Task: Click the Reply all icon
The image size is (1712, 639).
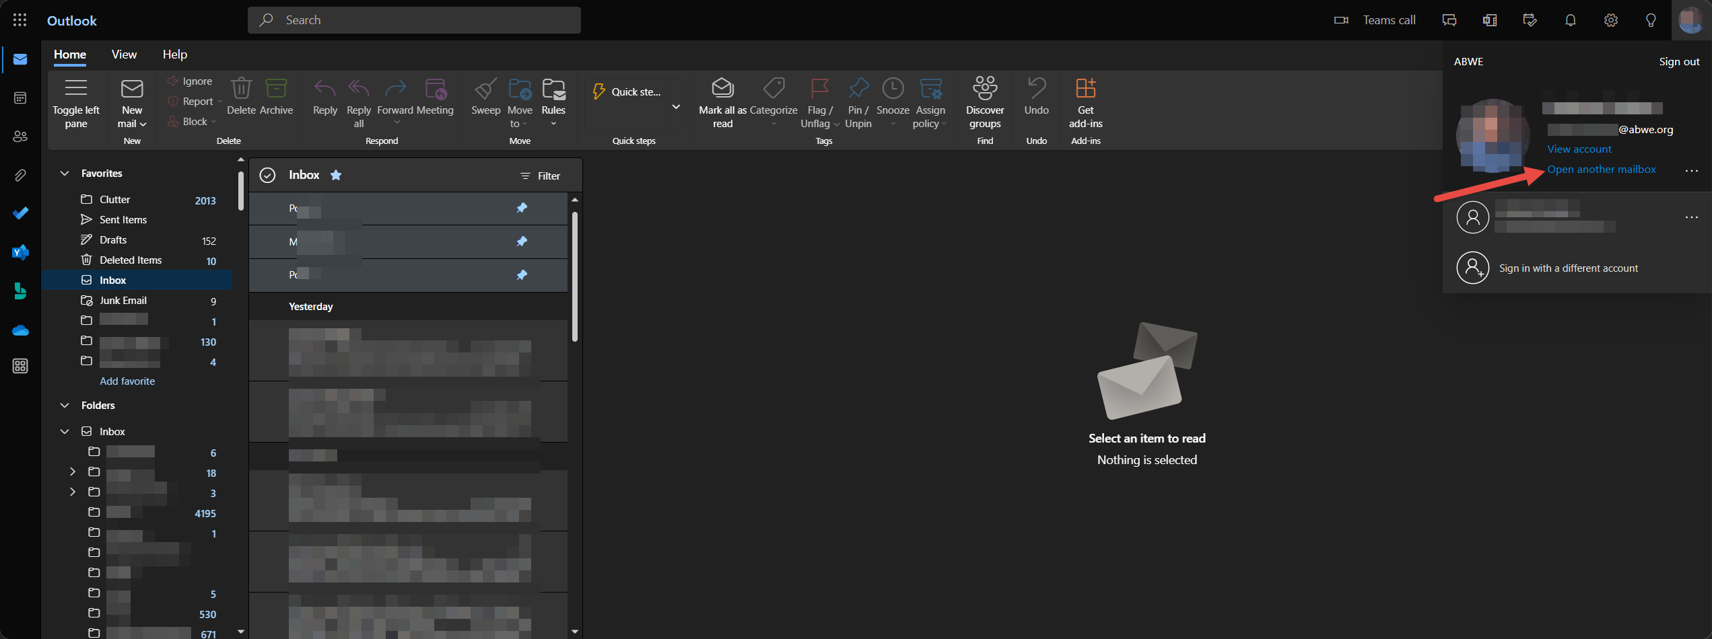Action: 359,88
